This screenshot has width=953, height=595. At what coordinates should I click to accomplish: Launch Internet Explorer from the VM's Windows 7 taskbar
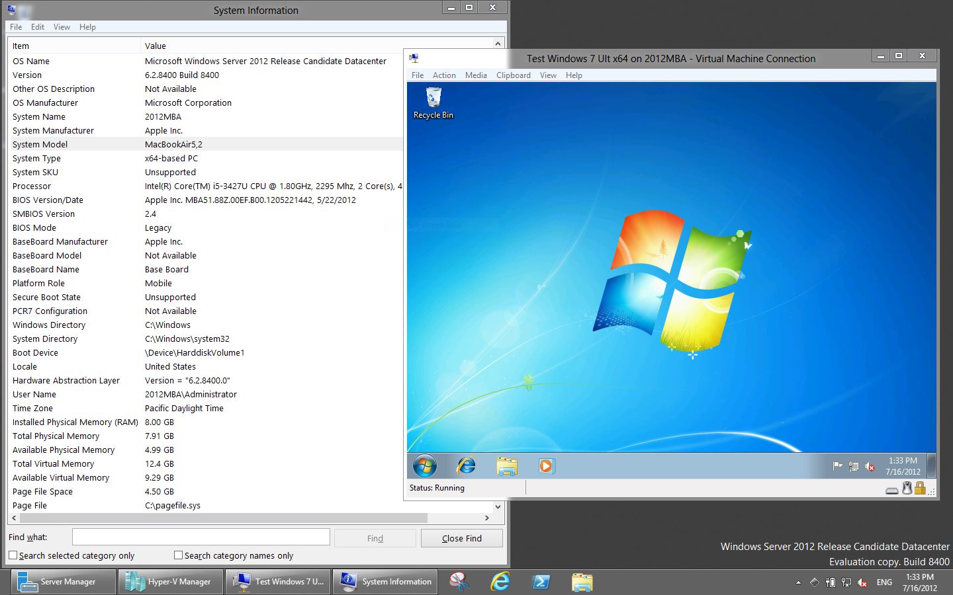coord(467,466)
